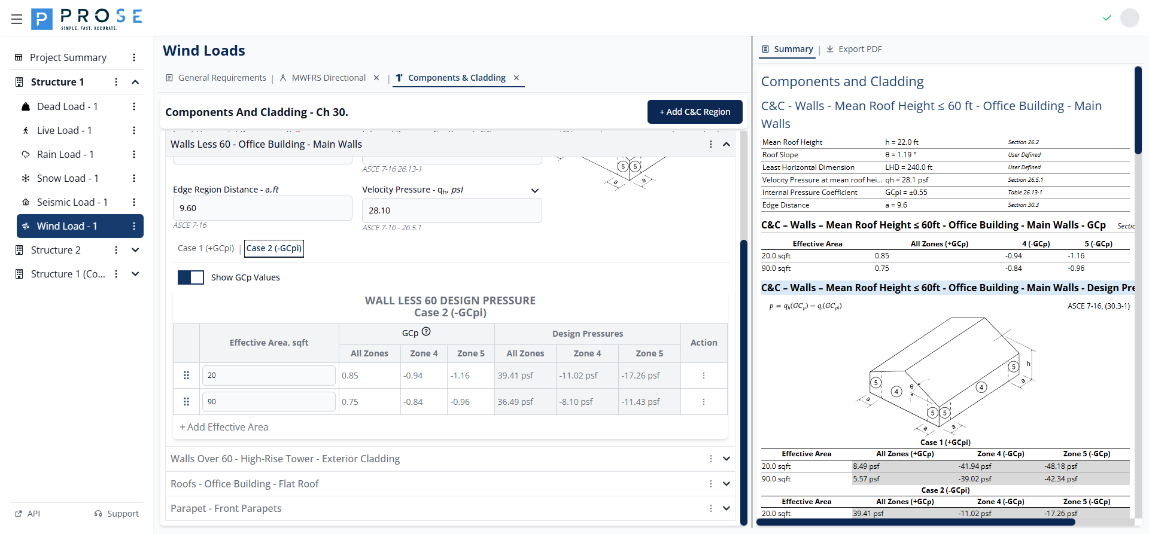Click the GCp help question mark icon
This screenshot has width=1149, height=534.
coord(426,332)
